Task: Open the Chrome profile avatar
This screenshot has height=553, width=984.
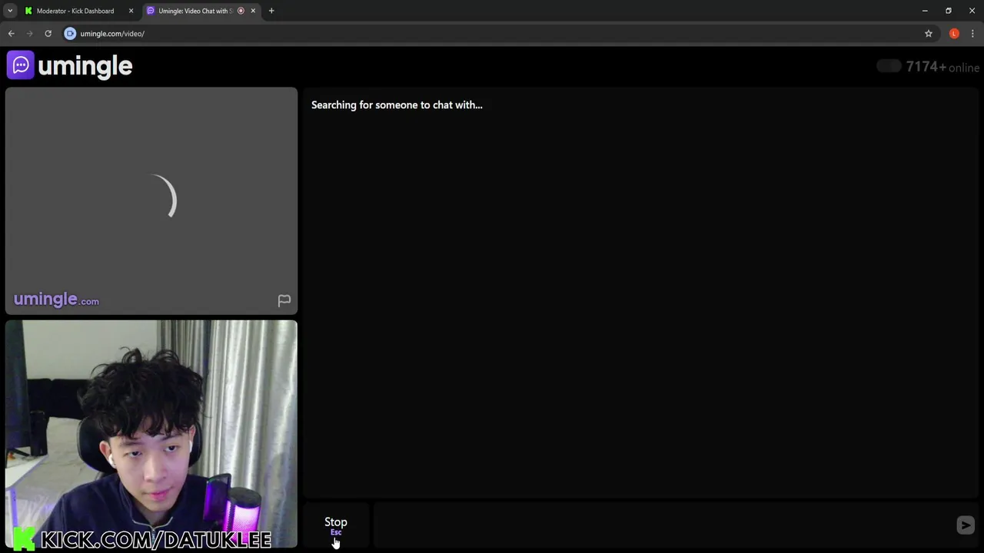Action: coord(954,34)
